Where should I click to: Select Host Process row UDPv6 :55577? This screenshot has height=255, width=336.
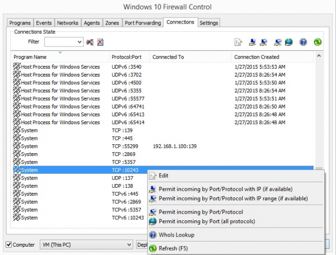[163, 98]
